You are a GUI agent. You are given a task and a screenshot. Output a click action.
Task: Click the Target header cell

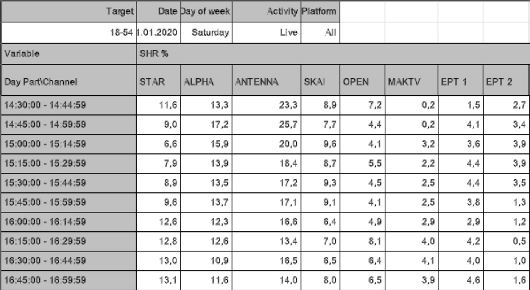(x=69, y=9)
